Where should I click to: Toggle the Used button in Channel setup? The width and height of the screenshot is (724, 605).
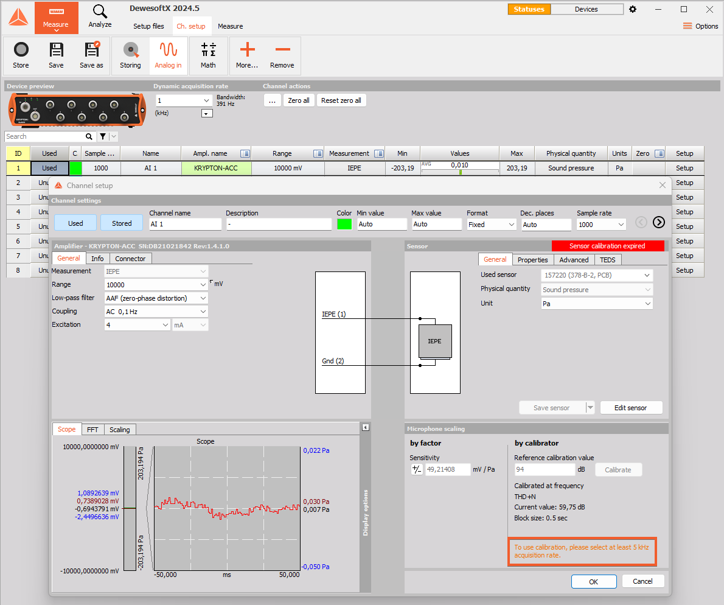click(75, 223)
